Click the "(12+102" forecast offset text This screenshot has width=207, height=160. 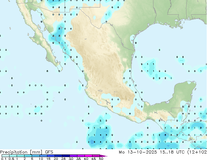pos(197,152)
